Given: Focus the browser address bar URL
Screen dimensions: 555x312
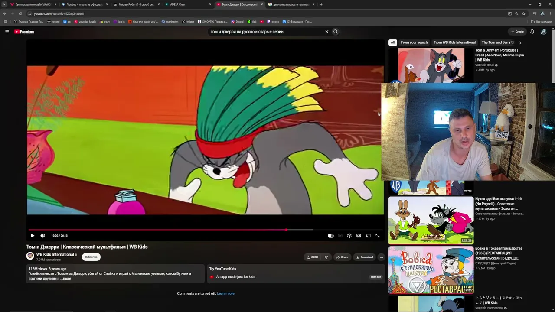Looking at the screenshot, I should click(59, 13).
